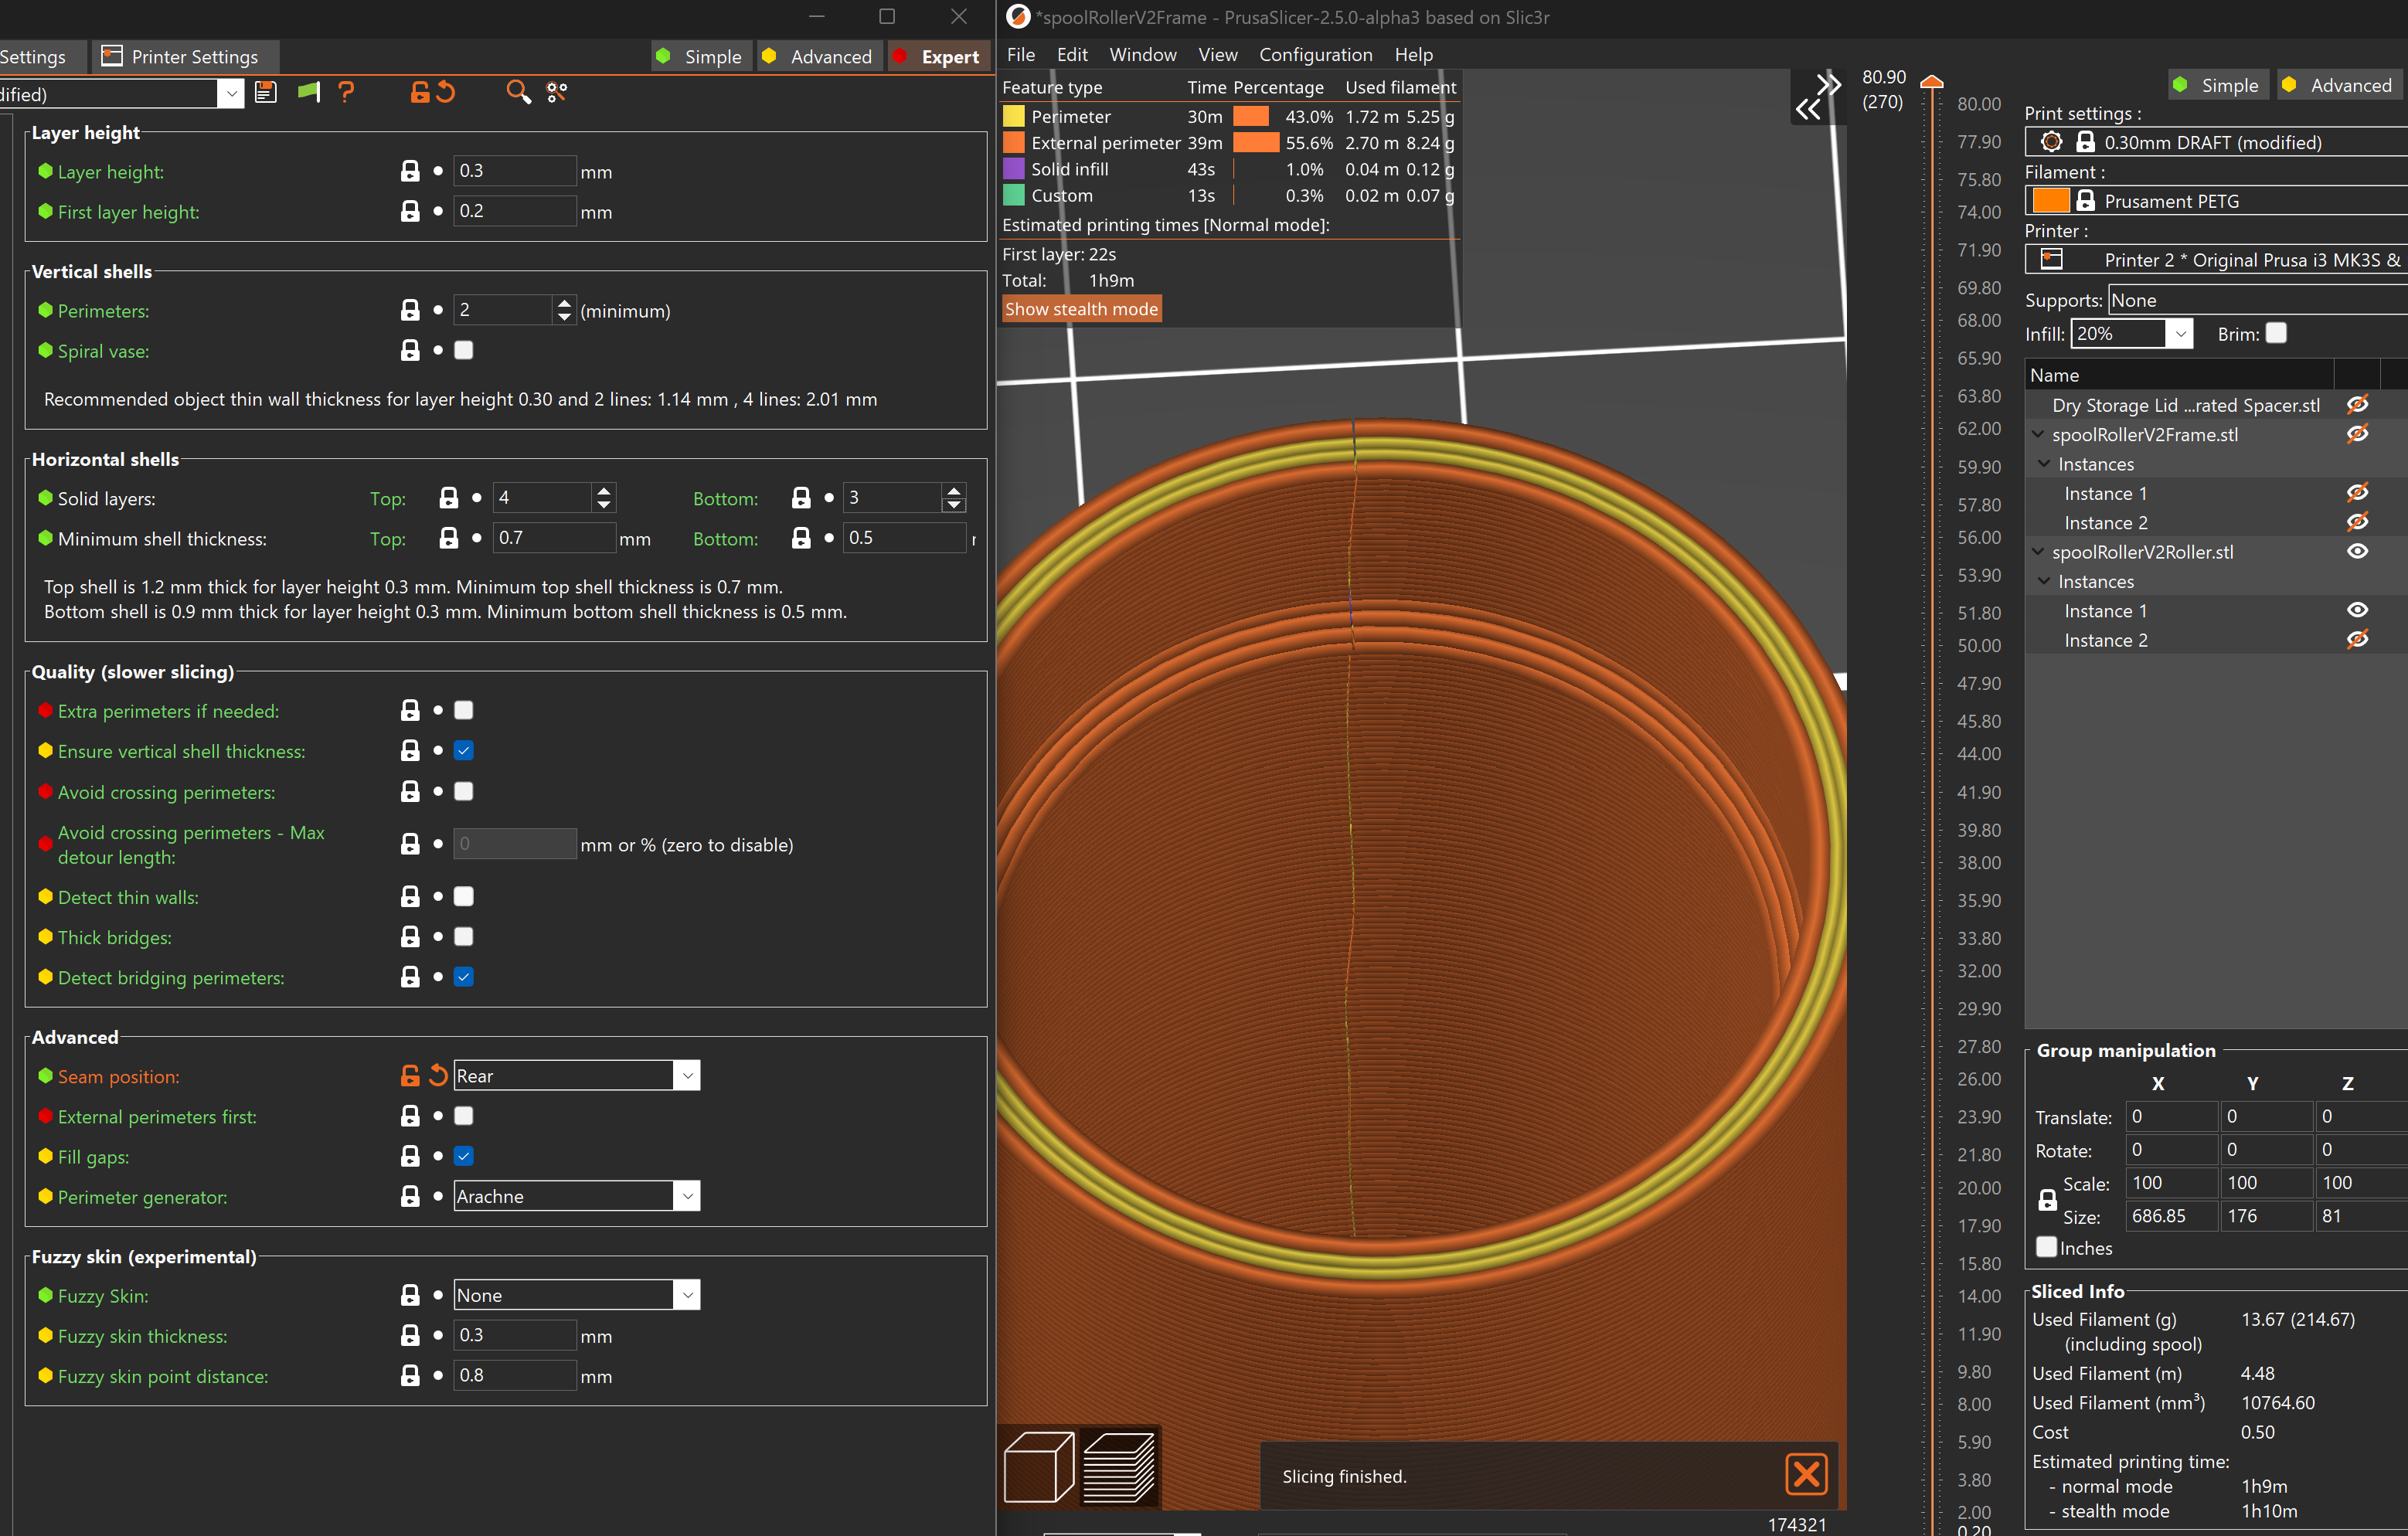
Task: Click the orange question mark help icon
Action: 346,93
